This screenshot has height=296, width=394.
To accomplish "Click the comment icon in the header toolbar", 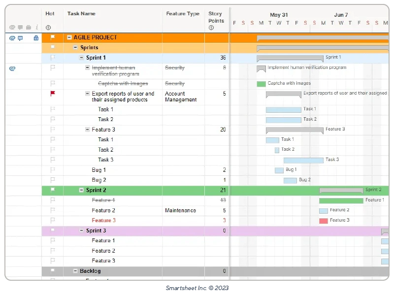I will (x=20, y=28).
